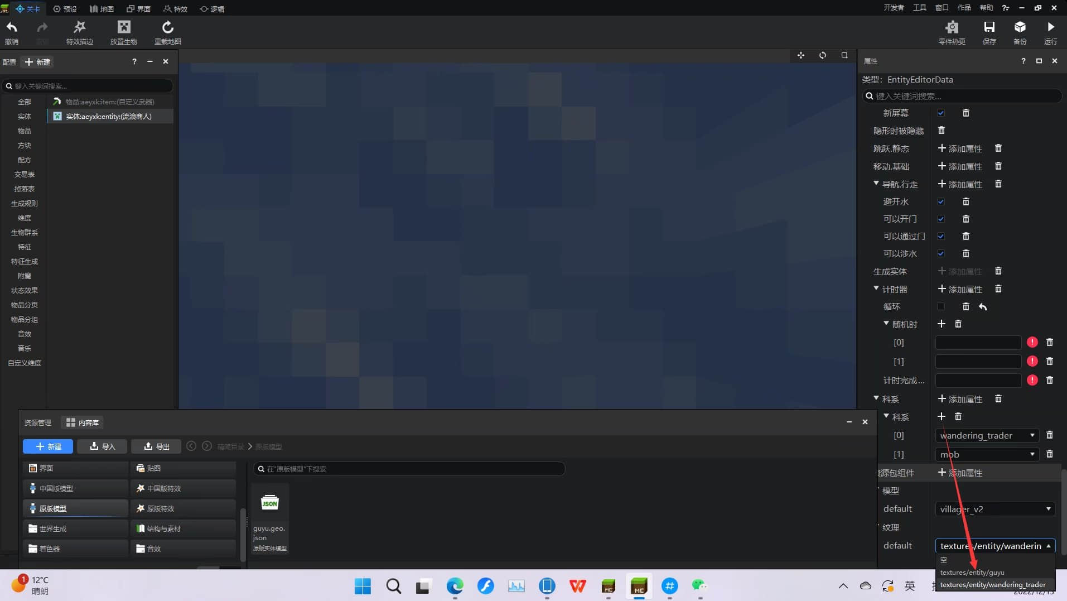Open WPS Office from taskbar
The width and height of the screenshot is (1067, 601).
click(577, 585)
